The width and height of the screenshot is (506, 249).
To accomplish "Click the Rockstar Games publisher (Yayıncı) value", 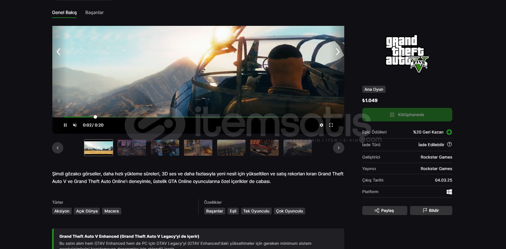I will point(436,169).
